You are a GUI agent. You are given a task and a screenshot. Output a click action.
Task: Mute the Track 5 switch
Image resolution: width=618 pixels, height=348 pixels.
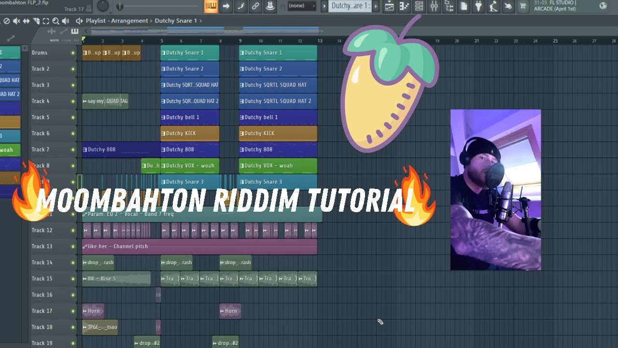73,117
